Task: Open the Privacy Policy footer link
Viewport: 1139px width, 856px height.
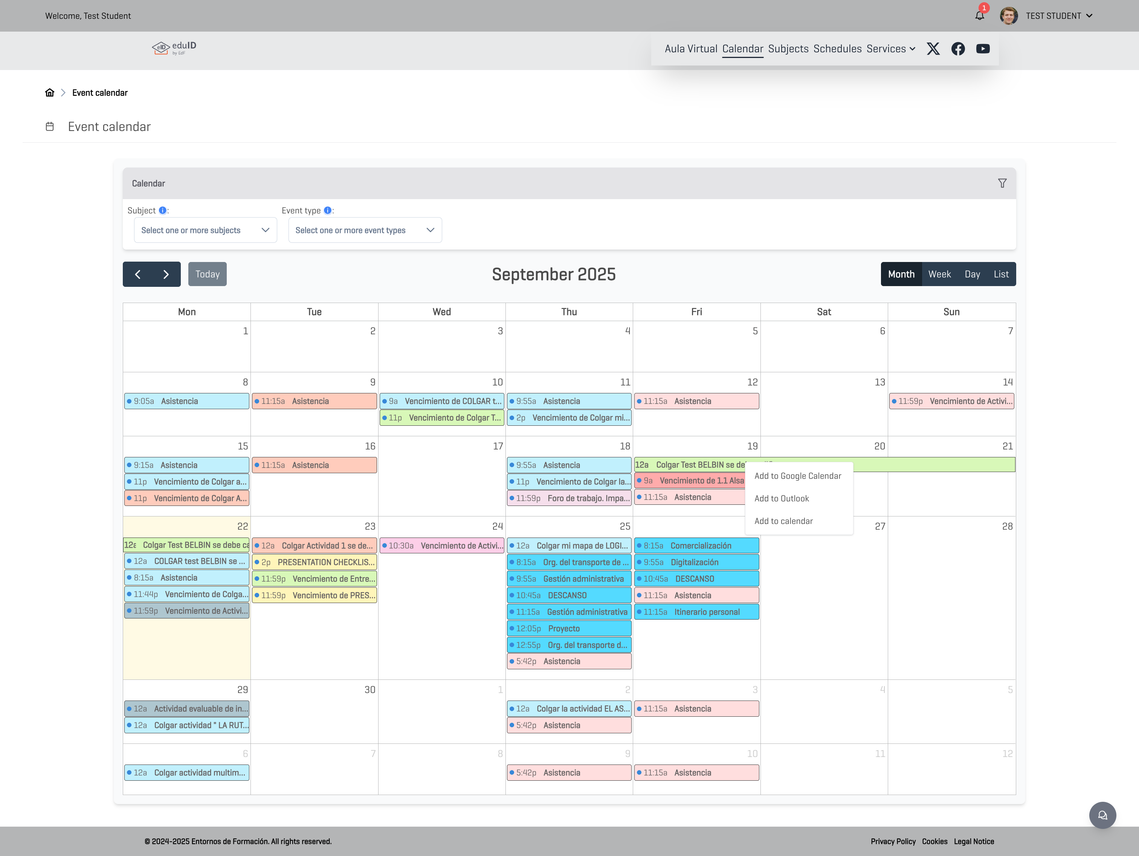Action: pos(893,842)
